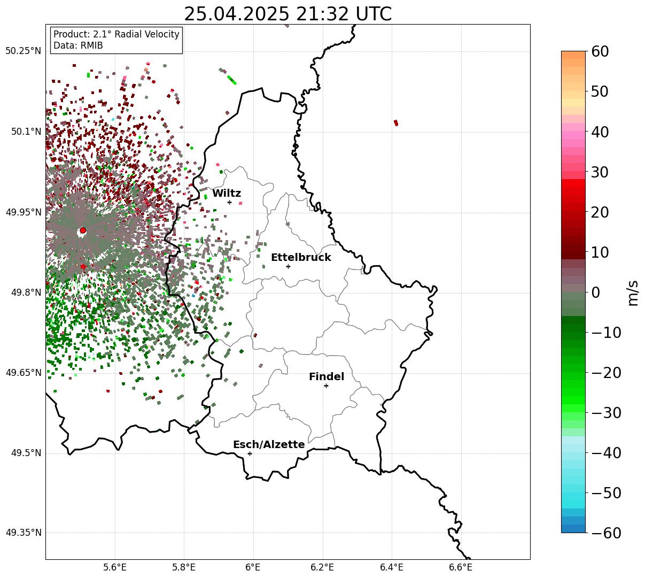Click the cross marker below Wiltz
The image size is (645, 578).
229,202
